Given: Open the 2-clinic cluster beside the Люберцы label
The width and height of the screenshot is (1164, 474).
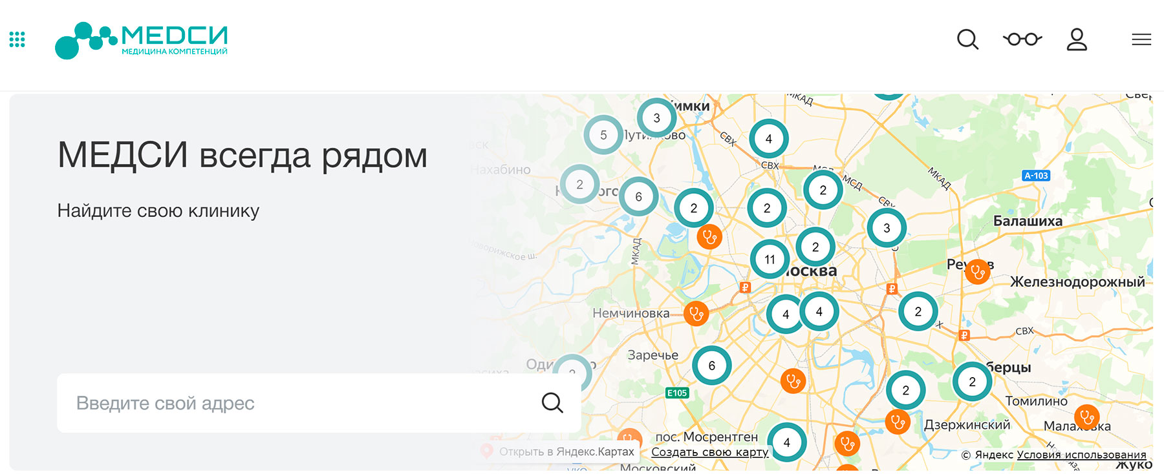Looking at the screenshot, I should [x=972, y=382].
